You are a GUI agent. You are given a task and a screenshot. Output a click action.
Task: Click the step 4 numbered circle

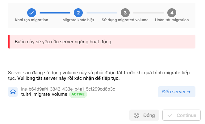click(x=172, y=13)
